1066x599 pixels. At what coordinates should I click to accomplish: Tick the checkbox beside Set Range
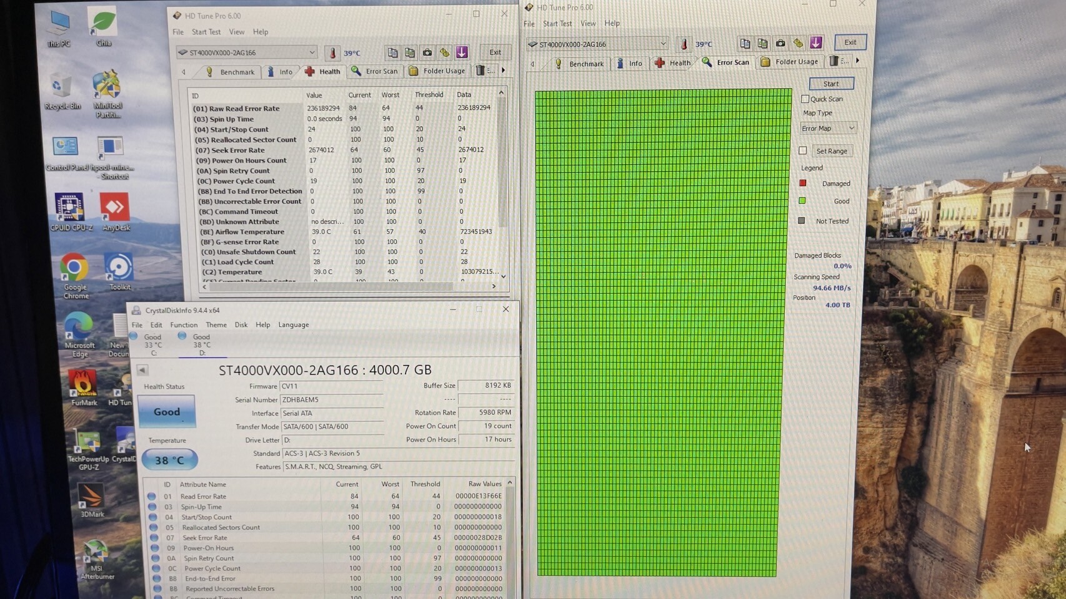point(803,150)
